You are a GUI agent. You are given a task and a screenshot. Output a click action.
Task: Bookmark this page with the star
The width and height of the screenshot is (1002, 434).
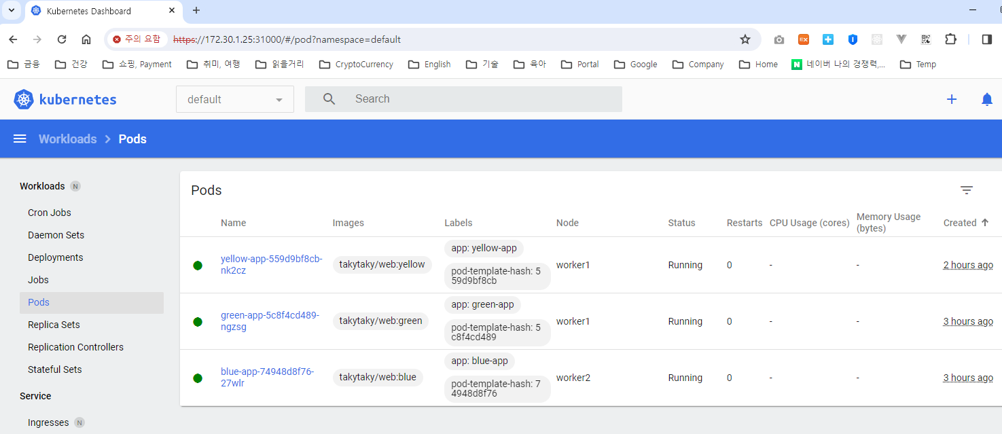tap(745, 39)
